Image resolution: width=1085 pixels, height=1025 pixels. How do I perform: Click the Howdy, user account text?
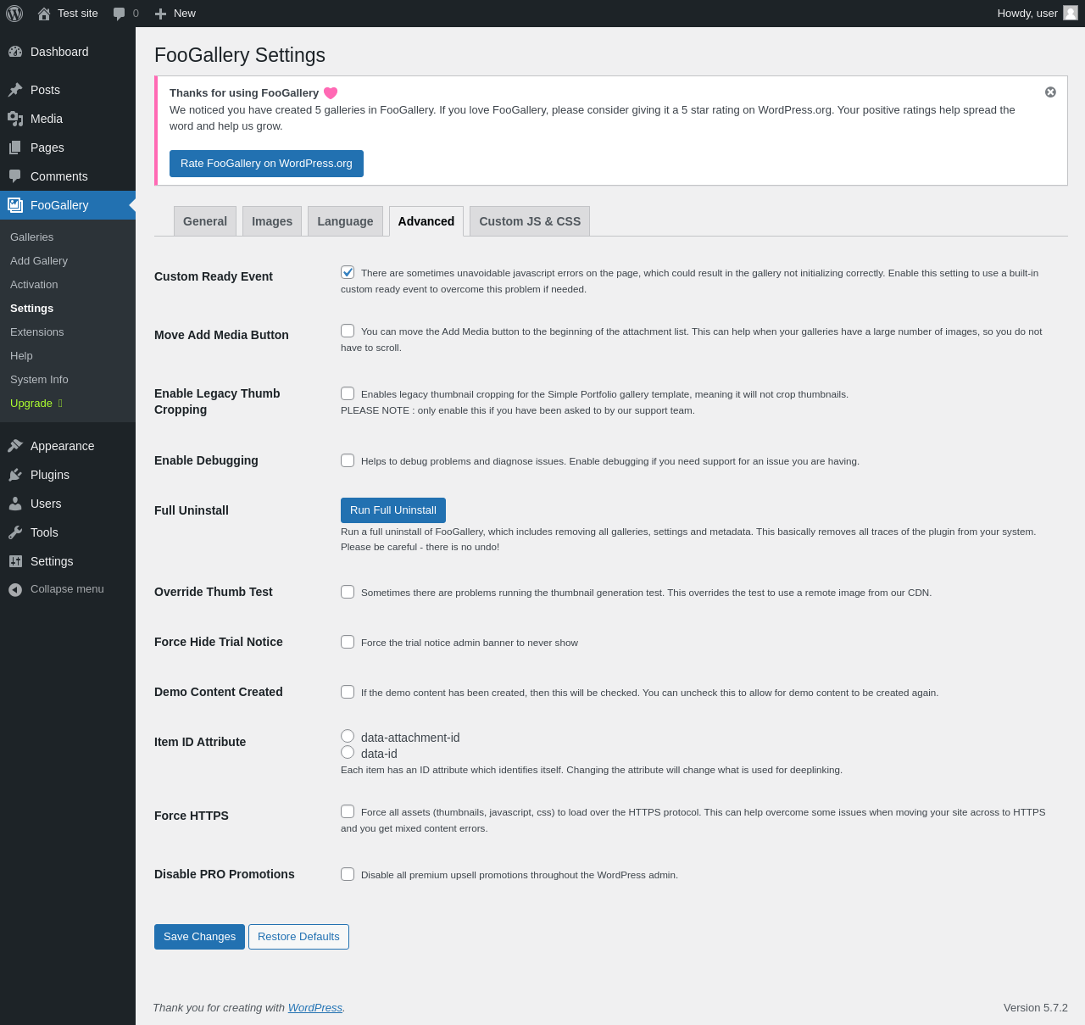[1027, 14]
